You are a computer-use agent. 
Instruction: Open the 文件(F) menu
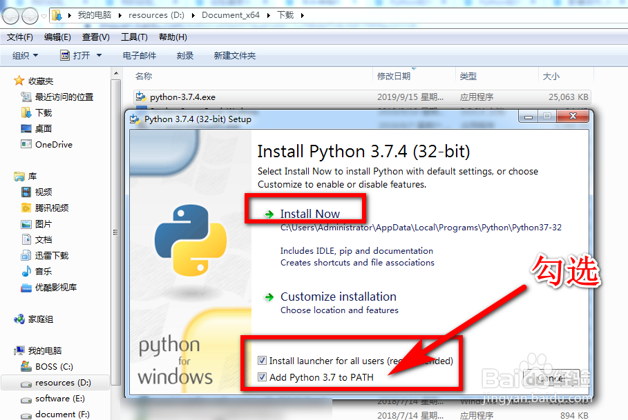[19, 37]
